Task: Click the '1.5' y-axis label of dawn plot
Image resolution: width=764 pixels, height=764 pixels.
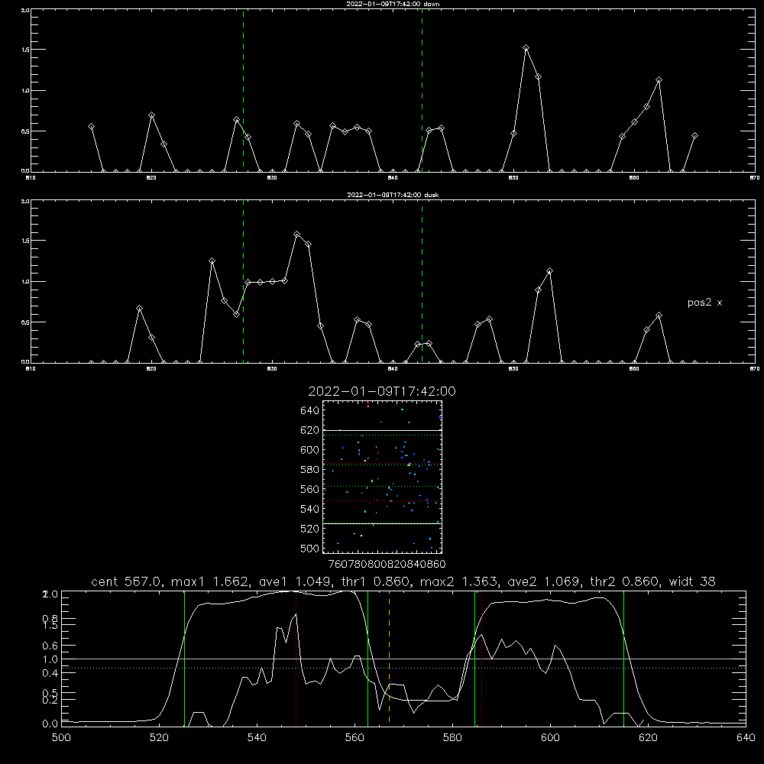Action: pyautogui.click(x=25, y=50)
